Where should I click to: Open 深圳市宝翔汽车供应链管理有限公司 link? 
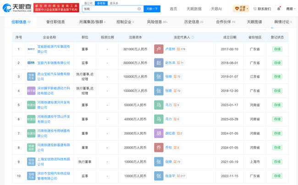coord(54,176)
